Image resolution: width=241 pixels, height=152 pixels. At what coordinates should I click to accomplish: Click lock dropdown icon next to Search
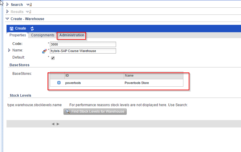click(29, 5)
